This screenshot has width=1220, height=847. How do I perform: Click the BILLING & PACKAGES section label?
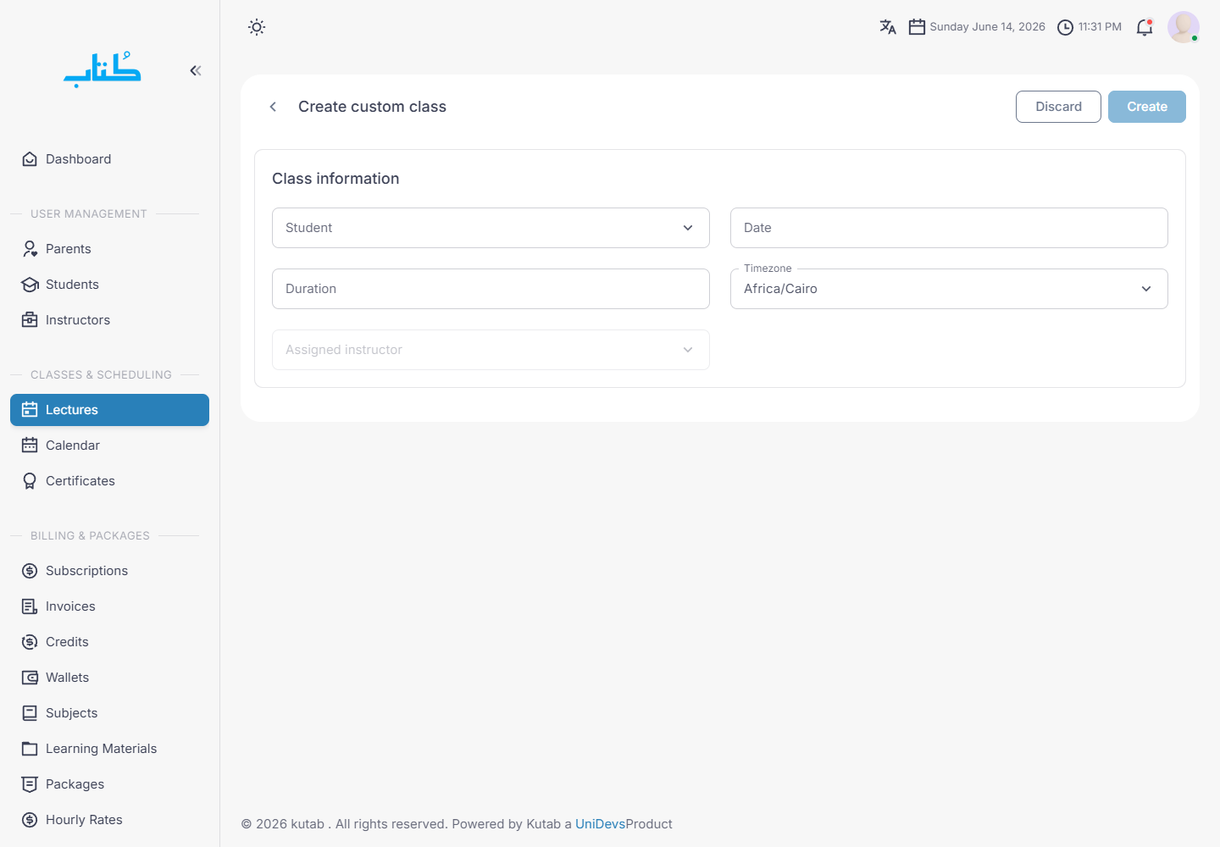[x=90, y=535]
